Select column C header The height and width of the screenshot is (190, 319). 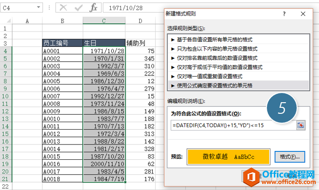click(x=104, y=21)
